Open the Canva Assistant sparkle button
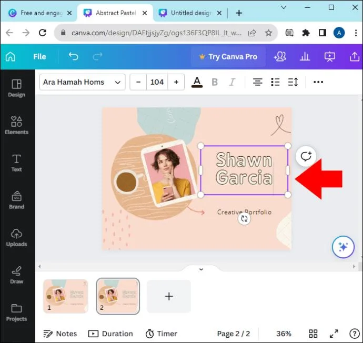Screen dimensions: 363x343 tap(343, 247)
